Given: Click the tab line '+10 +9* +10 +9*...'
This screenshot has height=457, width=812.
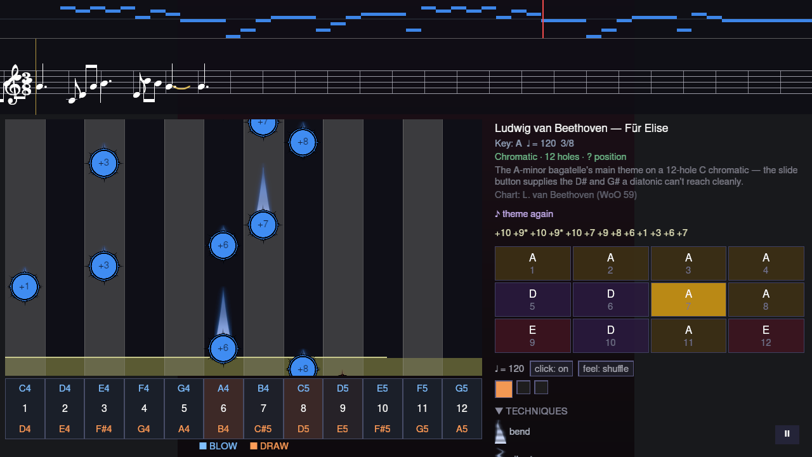Looking at the screenshot, I should coord(591,233).
